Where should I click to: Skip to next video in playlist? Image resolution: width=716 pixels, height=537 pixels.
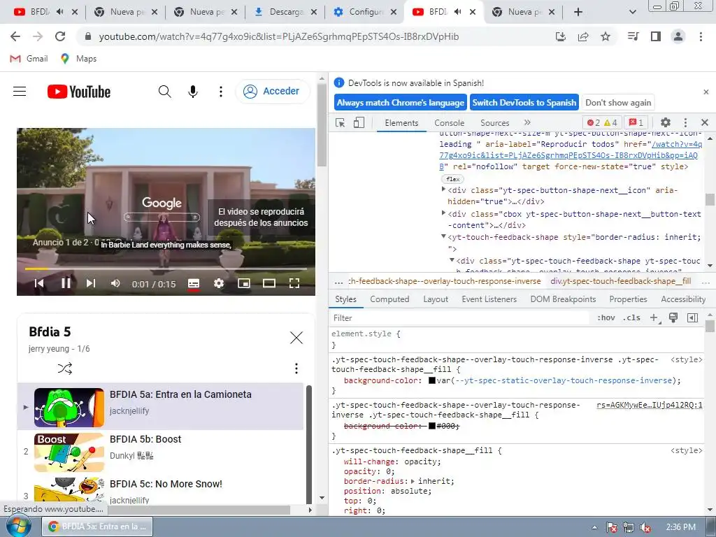click(x=91, y=284)
